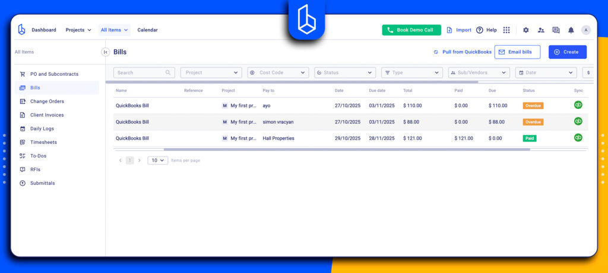Click the table horizontal scrollbar
The width and height of the screenshot is (608, 273).
[x=347, y=149]
